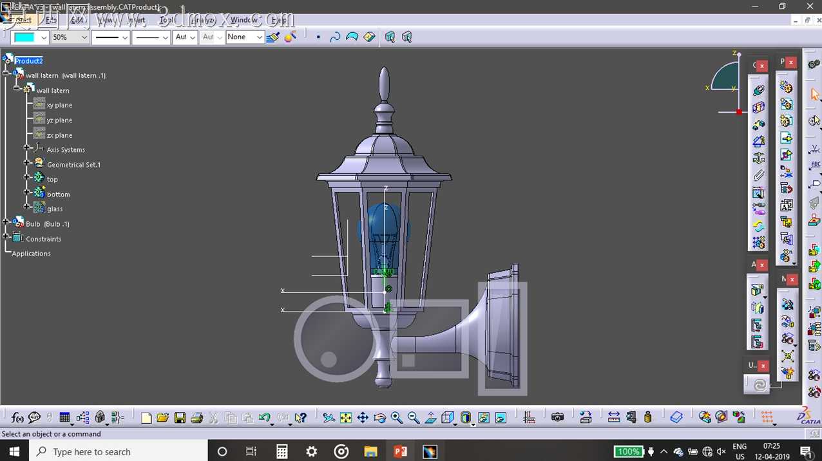Open the Calculator in the taskbar

click(282, 451)
